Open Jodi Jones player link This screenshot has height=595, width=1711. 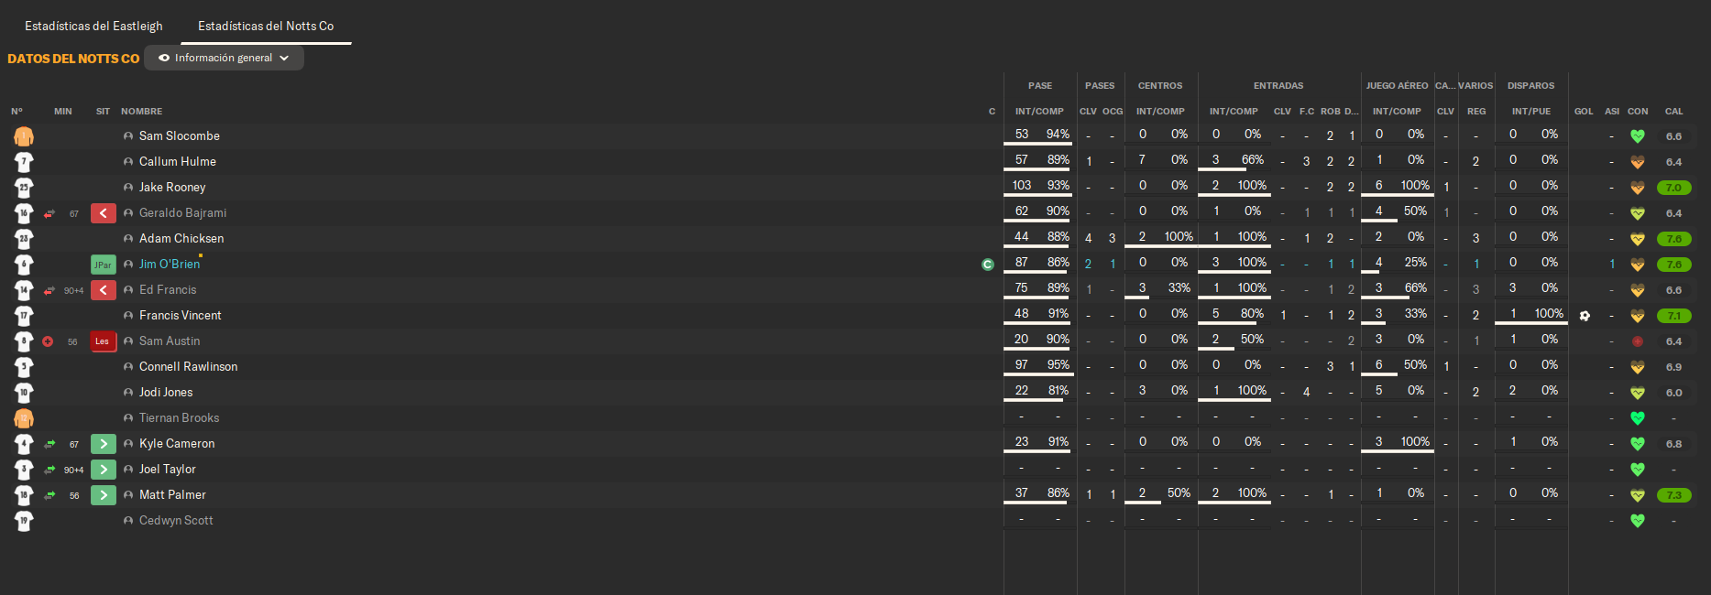(166, 392)
